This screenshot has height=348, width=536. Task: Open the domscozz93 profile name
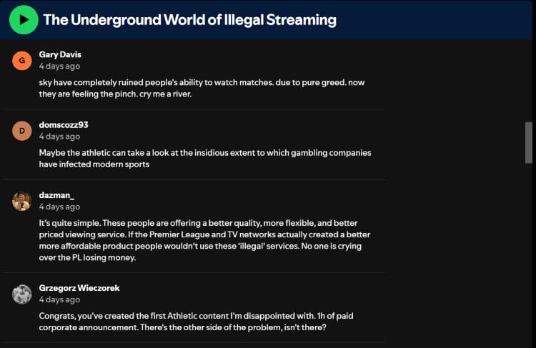[x=64, y=125]
